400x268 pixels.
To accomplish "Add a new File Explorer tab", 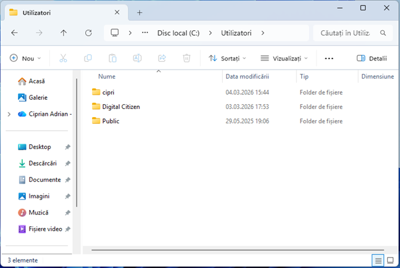I will (140, 12).
